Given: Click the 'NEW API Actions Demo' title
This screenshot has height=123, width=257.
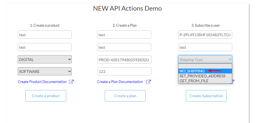Looking at the screenshot, I should point(127,8).
